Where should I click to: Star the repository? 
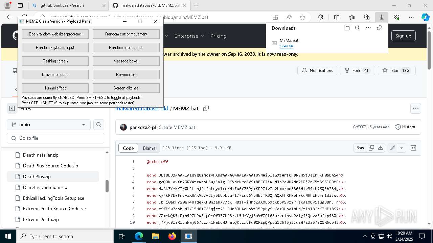(x=396, y=71)
